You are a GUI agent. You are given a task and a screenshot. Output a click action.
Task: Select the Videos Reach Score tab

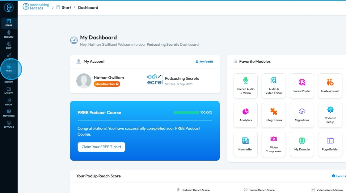coord(327,190)
